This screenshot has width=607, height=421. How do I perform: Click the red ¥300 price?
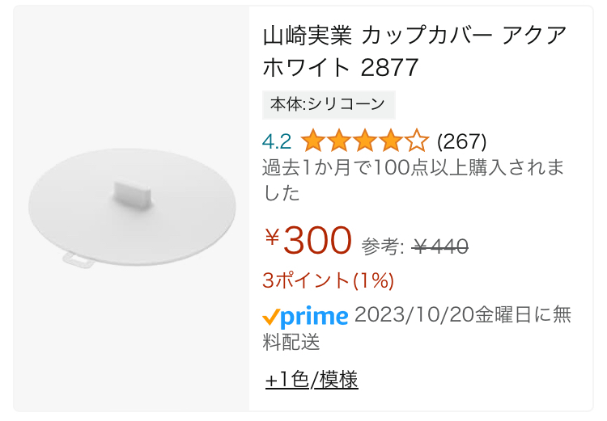(317, 240)
